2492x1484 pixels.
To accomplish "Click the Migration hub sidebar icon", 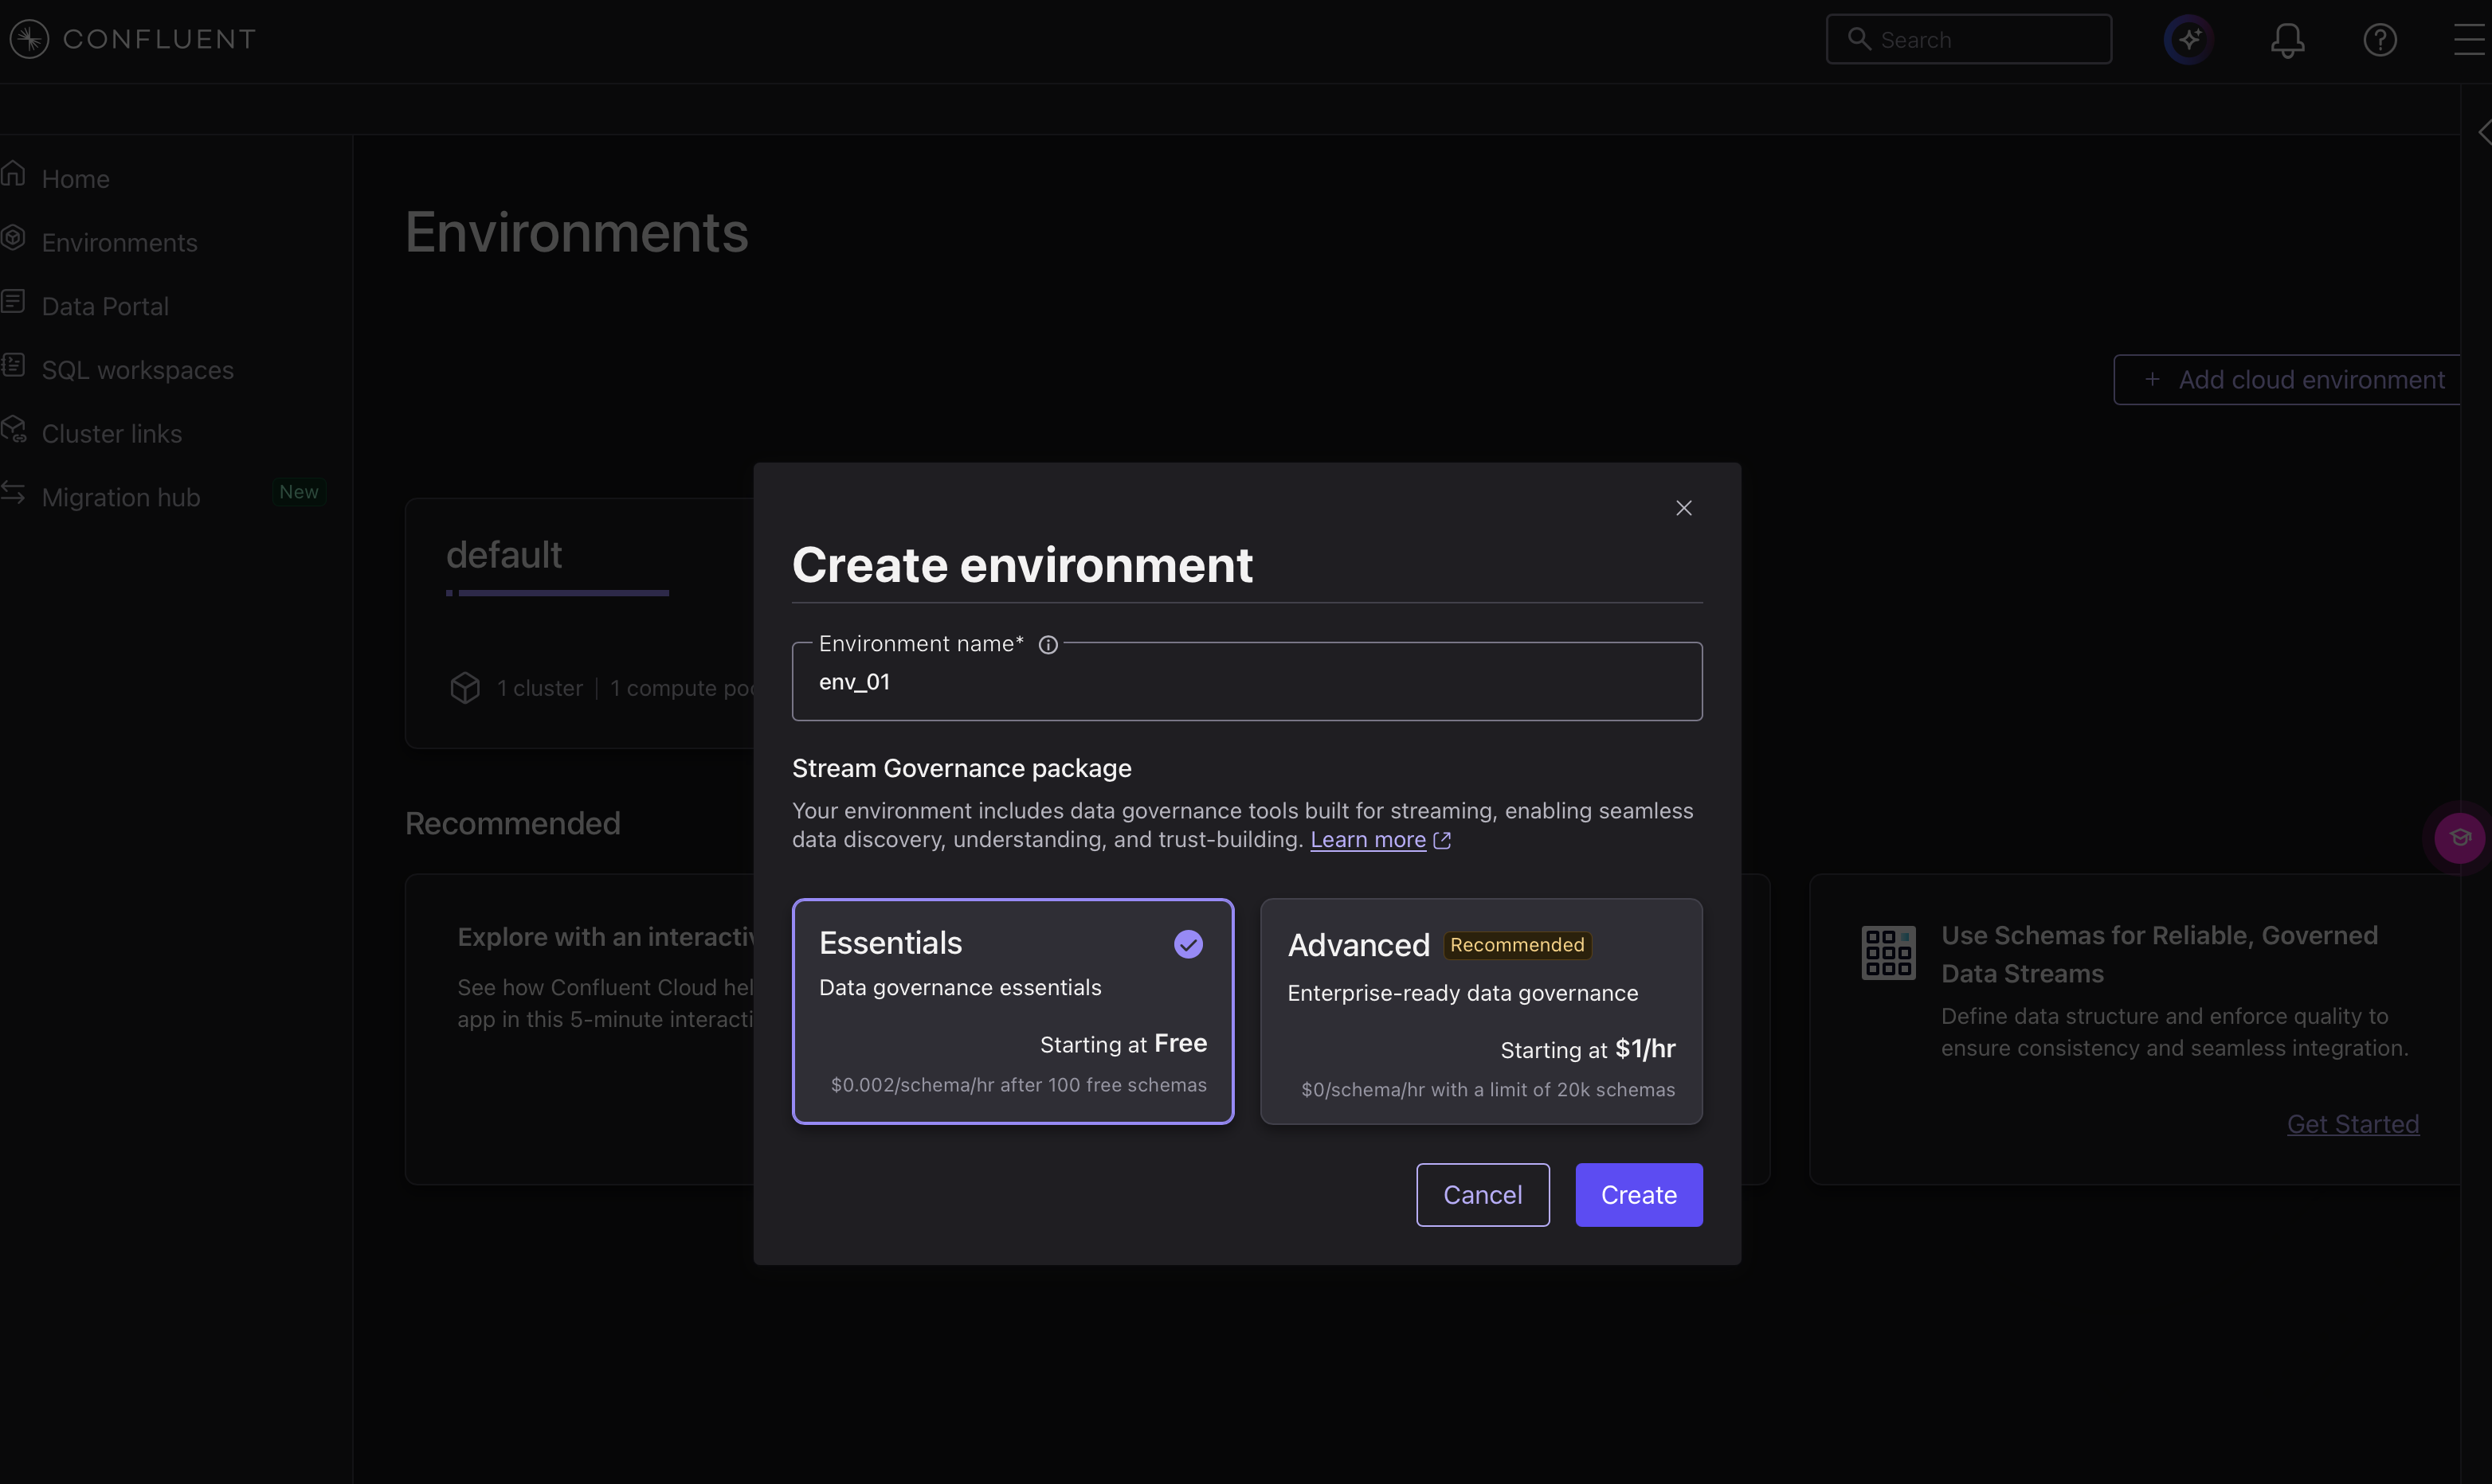I will tap(13, 492).
